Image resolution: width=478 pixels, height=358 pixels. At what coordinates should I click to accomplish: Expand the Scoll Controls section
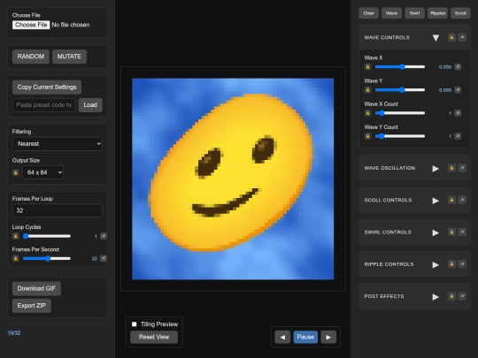point(436,201)
